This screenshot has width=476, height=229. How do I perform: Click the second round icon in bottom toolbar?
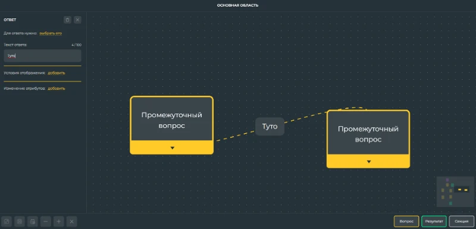(20, 222)
